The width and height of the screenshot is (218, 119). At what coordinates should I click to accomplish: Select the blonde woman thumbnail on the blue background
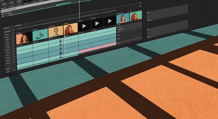[x=123, y=19]
